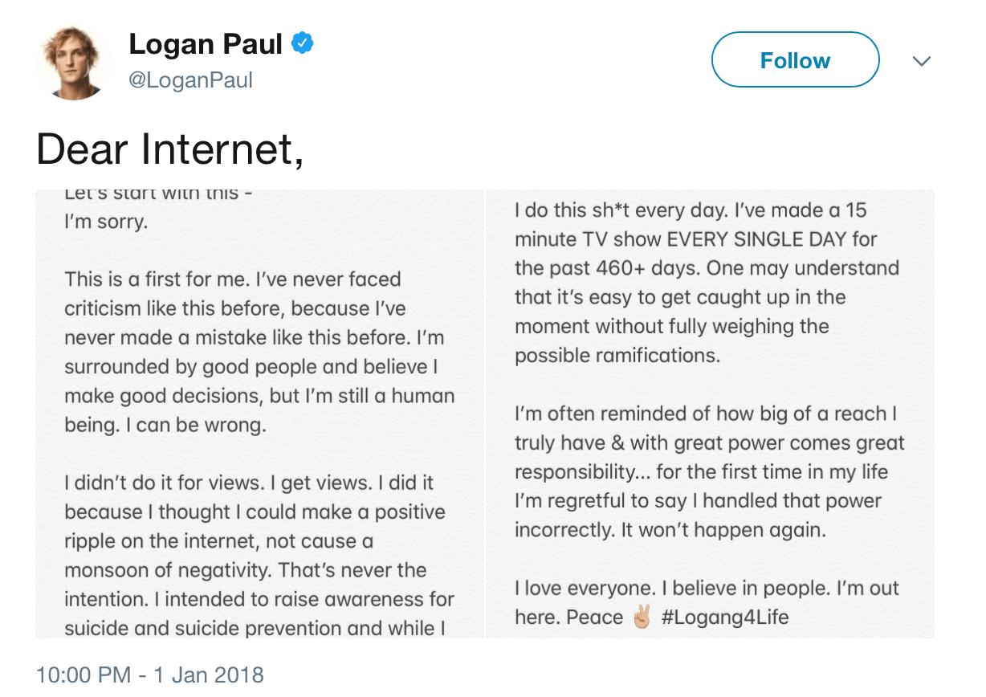Click Logan Paul's profile avatar

pyautogui.click(x=74, y=62)
